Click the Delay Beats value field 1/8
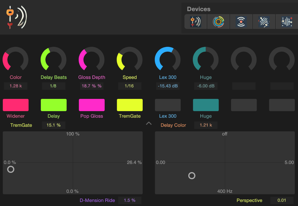Viewport: 298px width, 206px height. pyautogui.click(x=54, y=86)
